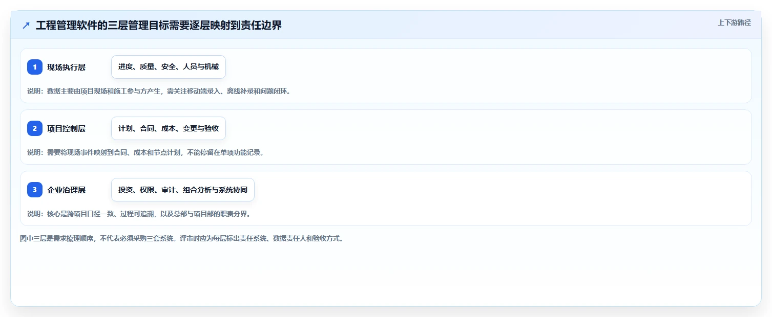
Task: Click the number 3 badge for 企业治理层
Action: click(35, 190)
